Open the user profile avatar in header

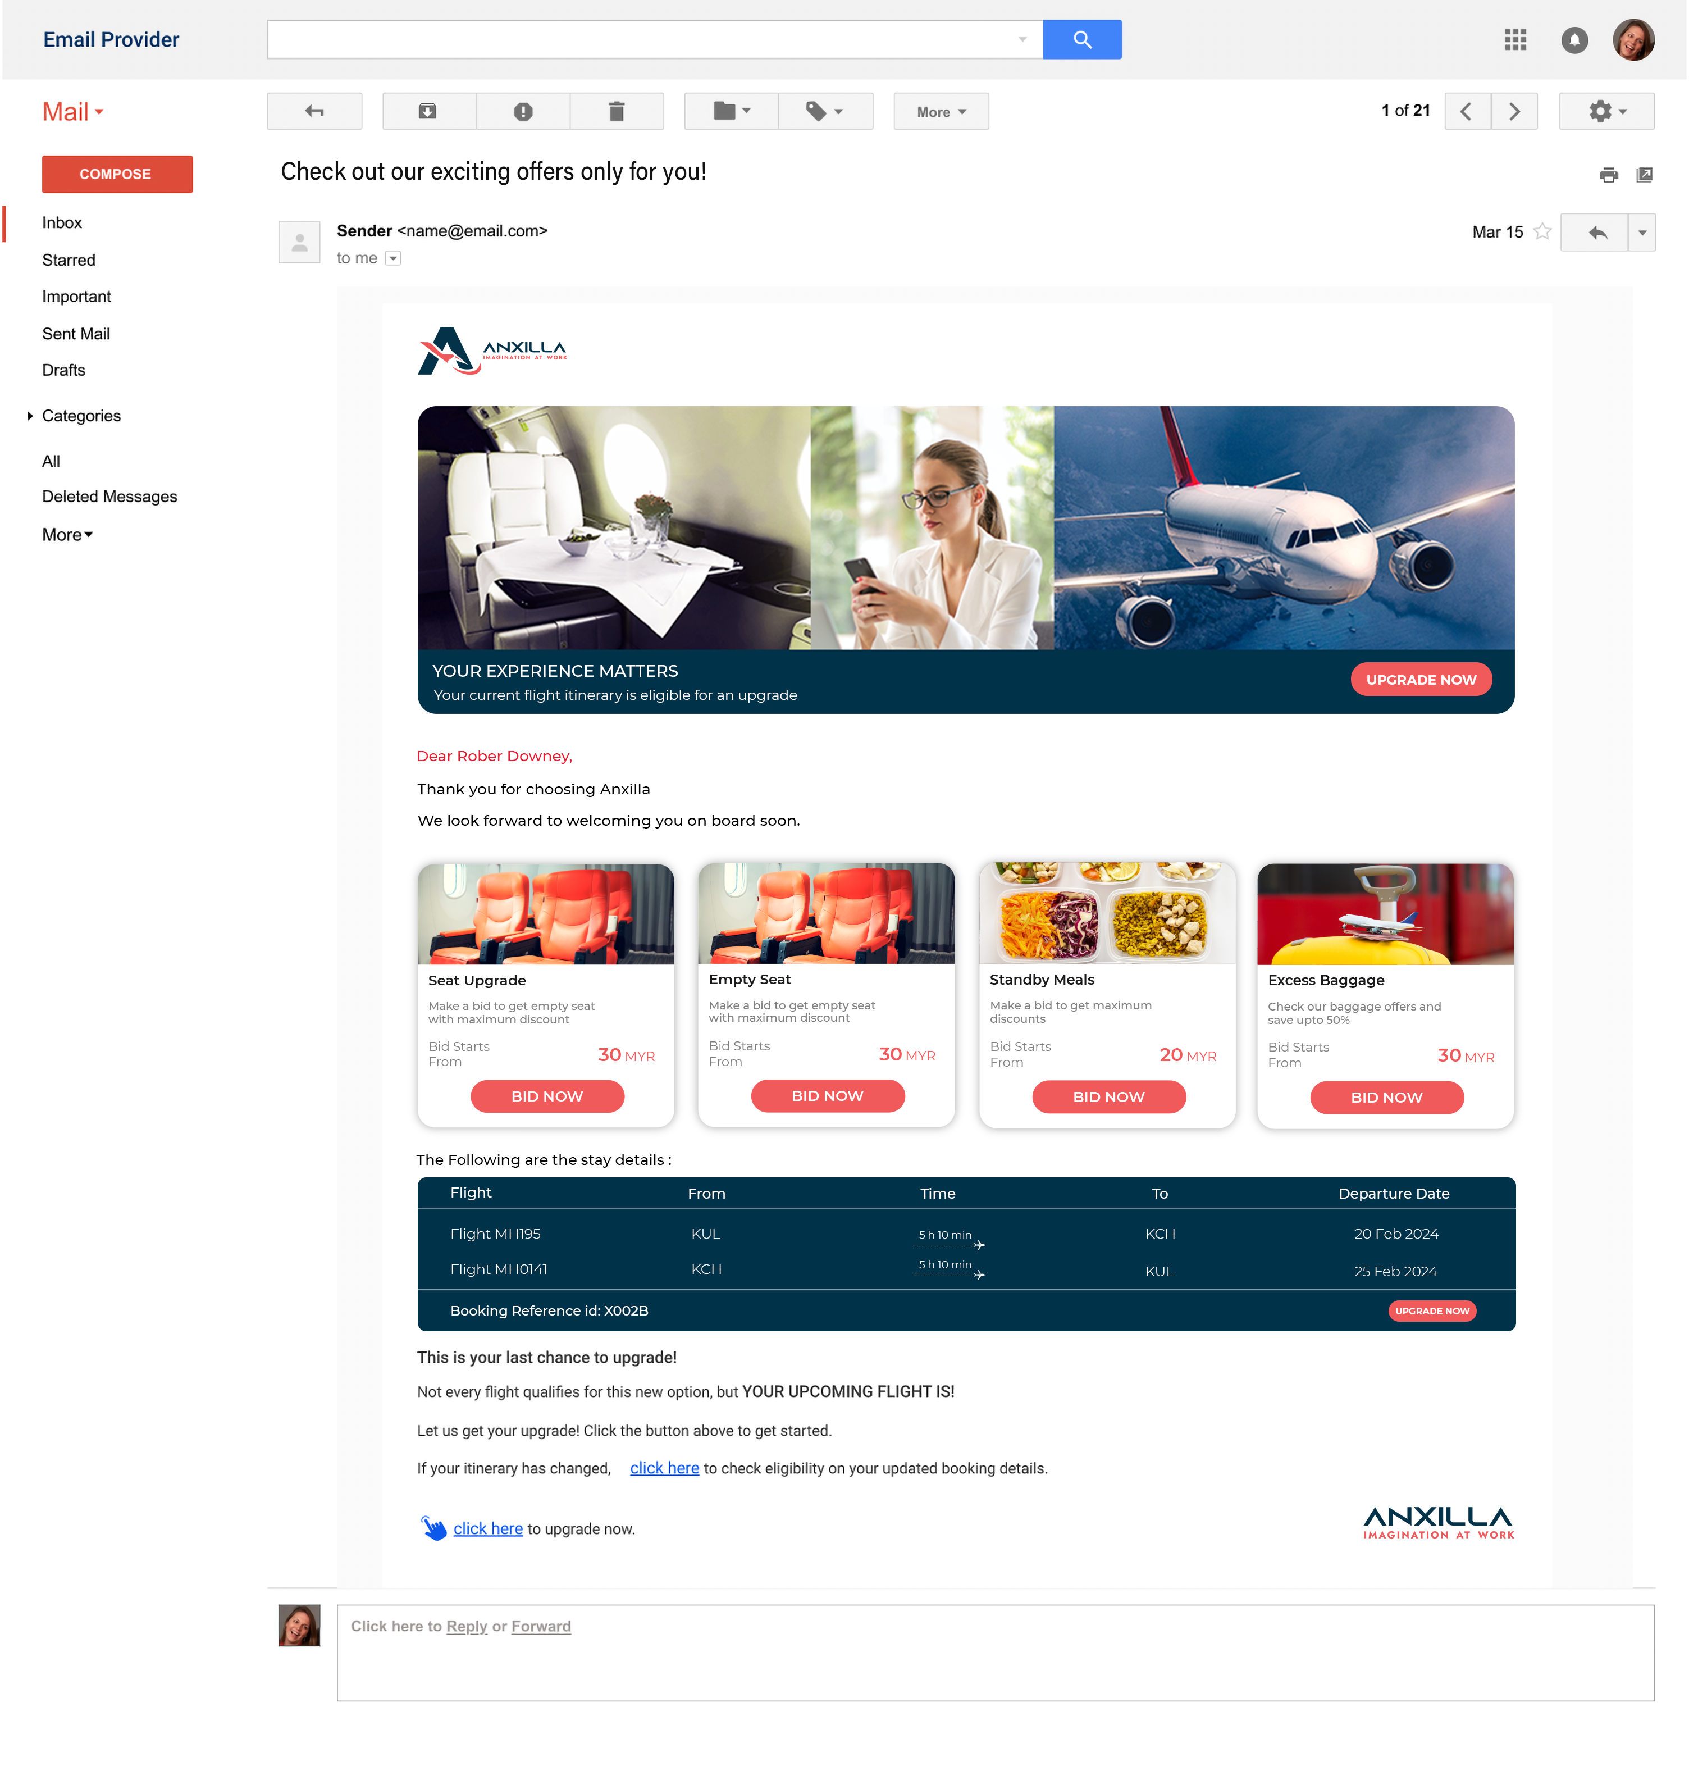tap(1633, 40)
